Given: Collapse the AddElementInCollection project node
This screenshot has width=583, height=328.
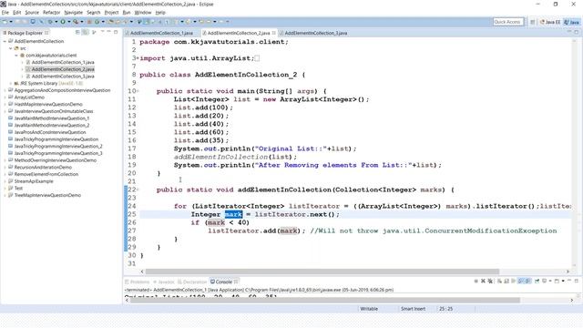Looking at the screenshot, I should click(5, 41).
